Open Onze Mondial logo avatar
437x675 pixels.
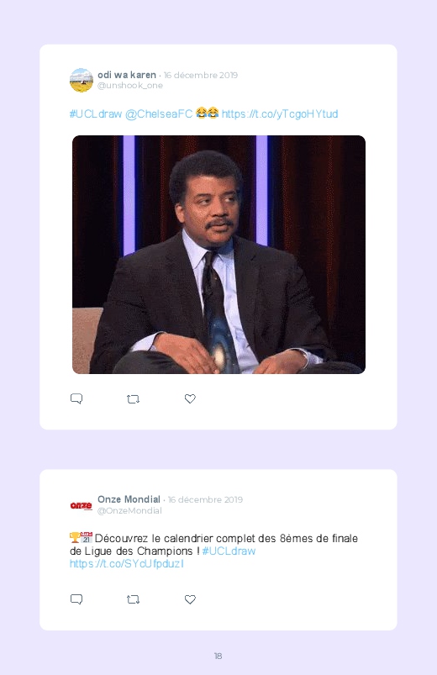(82, 505)
